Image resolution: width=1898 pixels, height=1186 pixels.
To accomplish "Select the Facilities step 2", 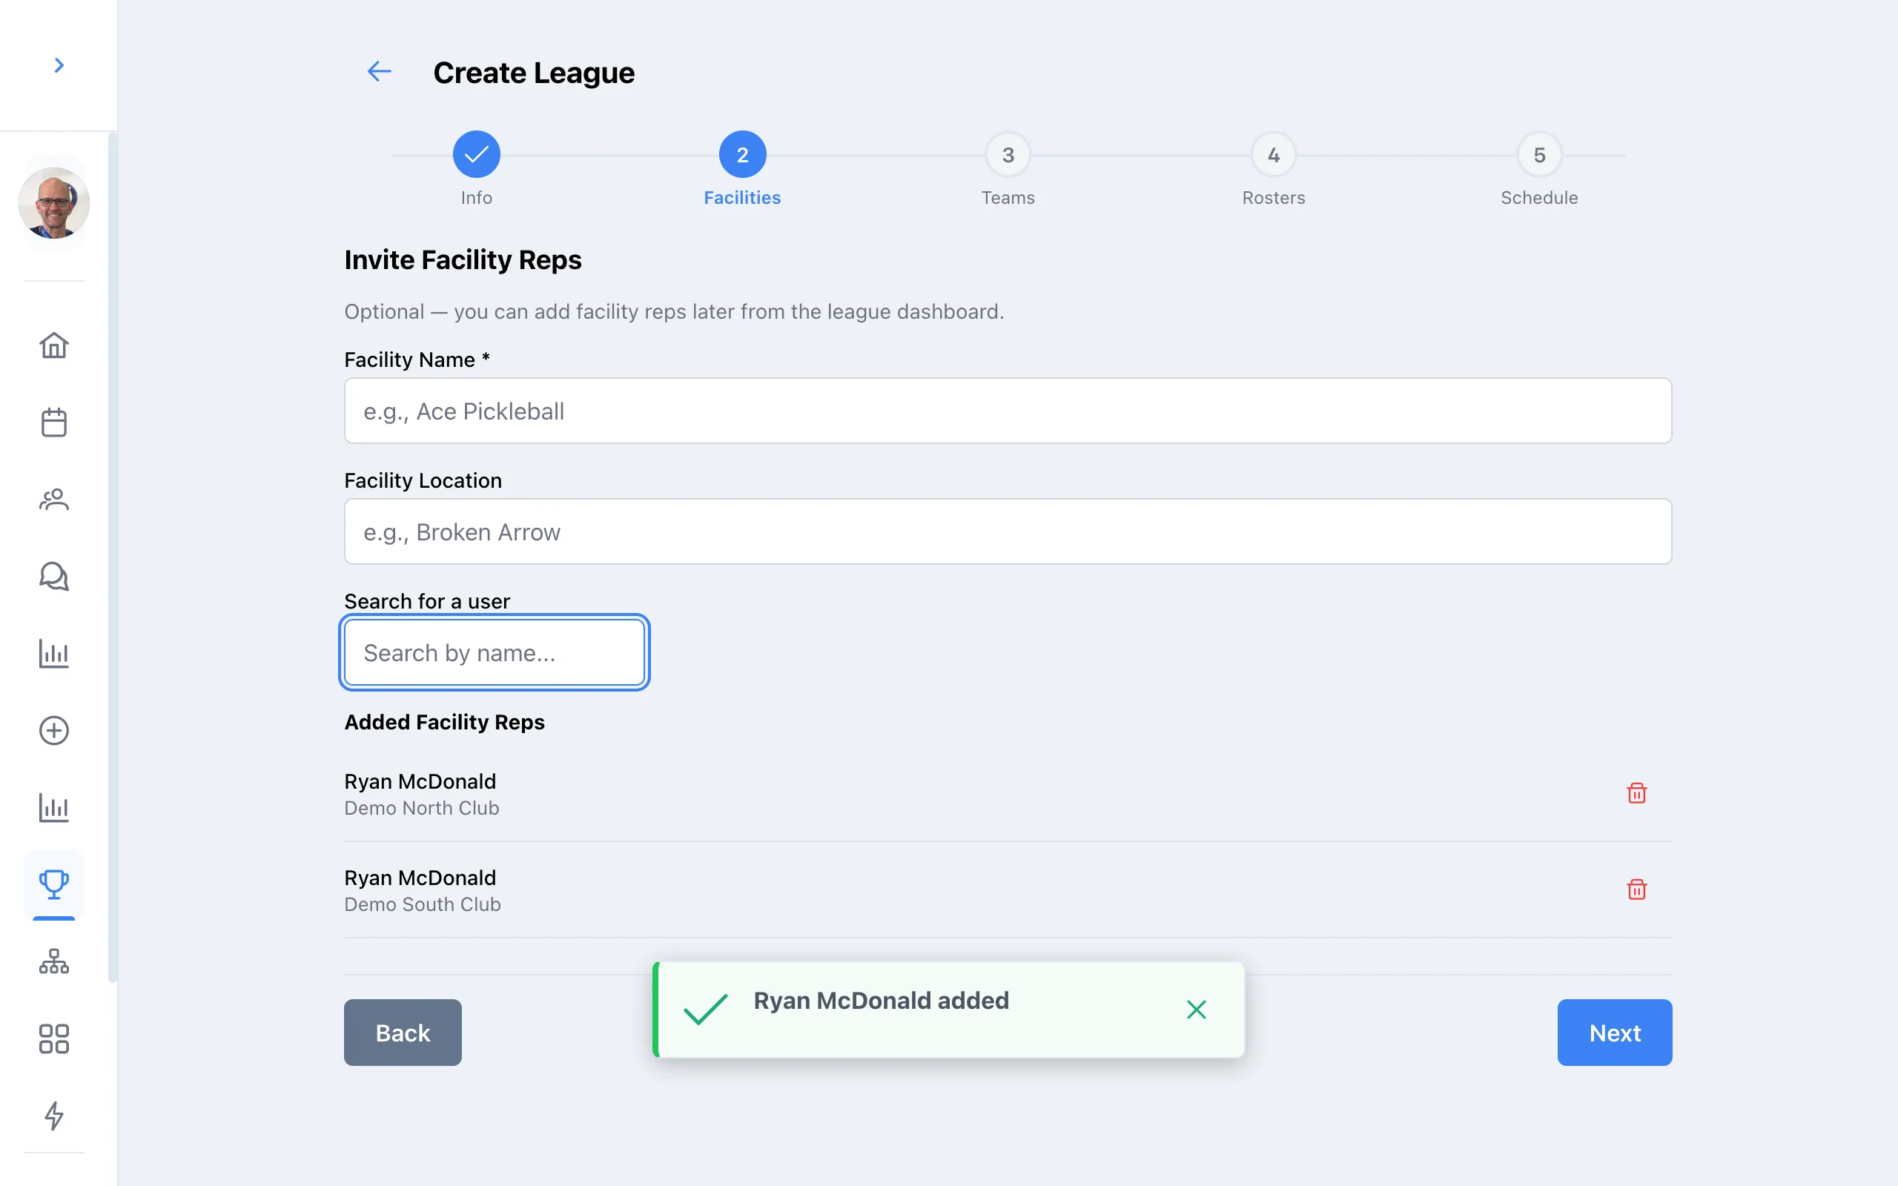I will click(742, 154).
